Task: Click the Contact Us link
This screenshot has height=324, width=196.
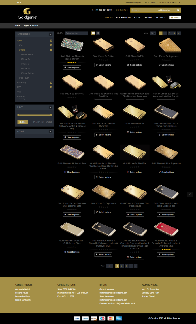Action: coord(122,10)
